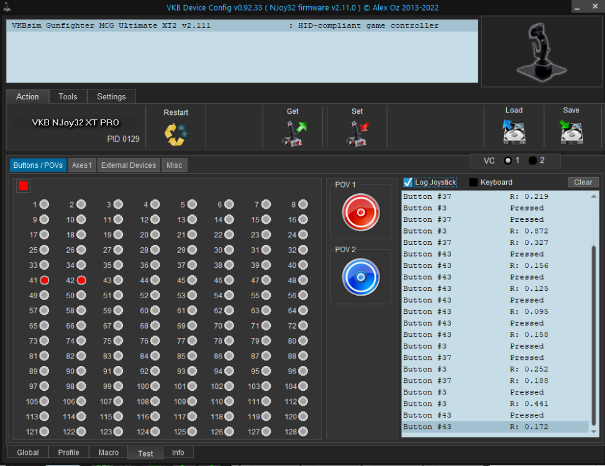
Task: Click the Set settings joystick icon
Action: [x=357, y=134]
